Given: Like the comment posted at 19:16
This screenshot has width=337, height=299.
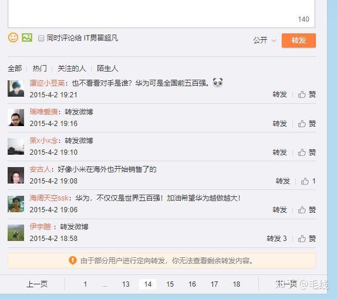Looking at the screenshot, I should (306, 124).
